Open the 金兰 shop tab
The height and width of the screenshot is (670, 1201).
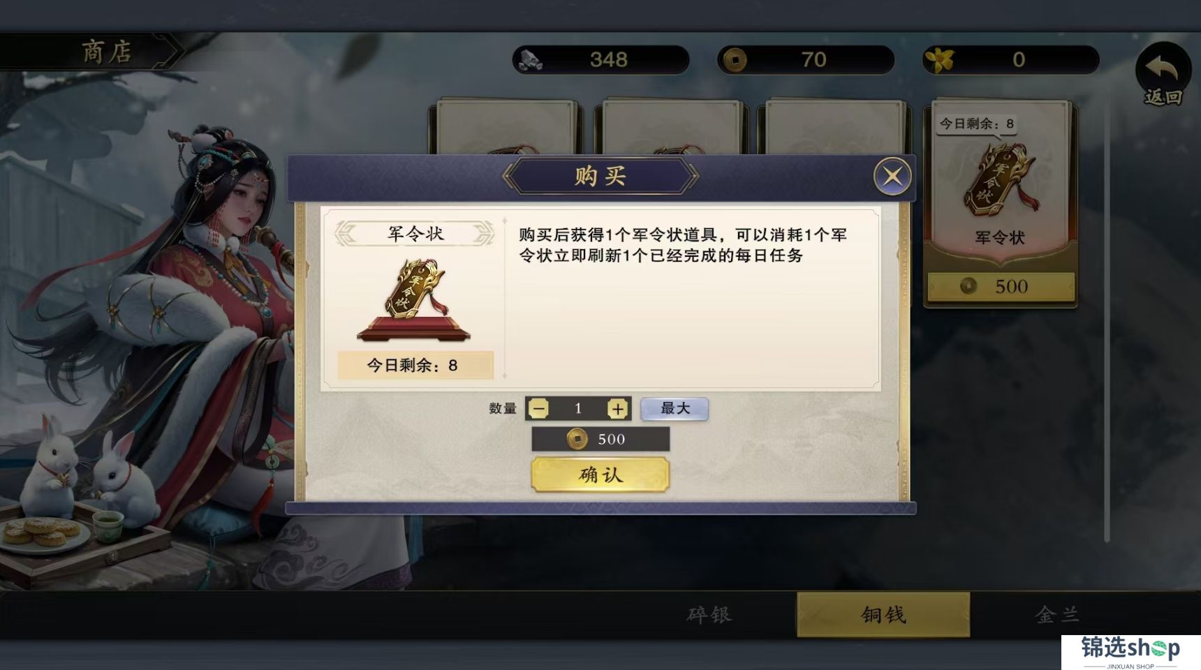tap(1057, 615)
